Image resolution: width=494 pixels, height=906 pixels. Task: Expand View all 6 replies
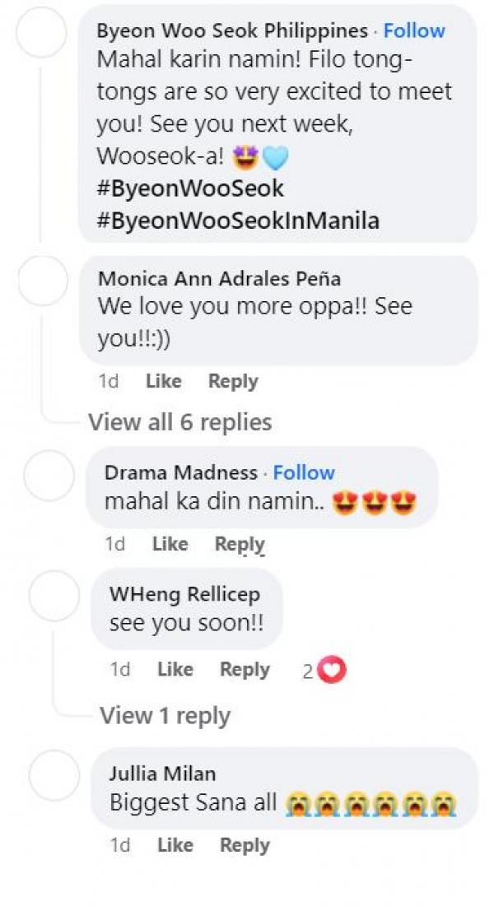(179, 422)
